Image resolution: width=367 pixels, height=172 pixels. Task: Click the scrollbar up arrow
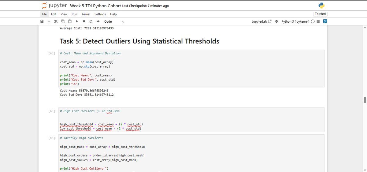(x=365, y=28)
